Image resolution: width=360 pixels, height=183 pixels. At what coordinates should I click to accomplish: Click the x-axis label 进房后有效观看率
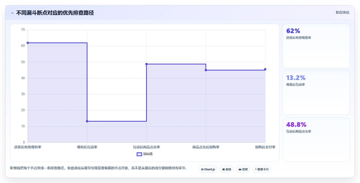tap(28, 147)
